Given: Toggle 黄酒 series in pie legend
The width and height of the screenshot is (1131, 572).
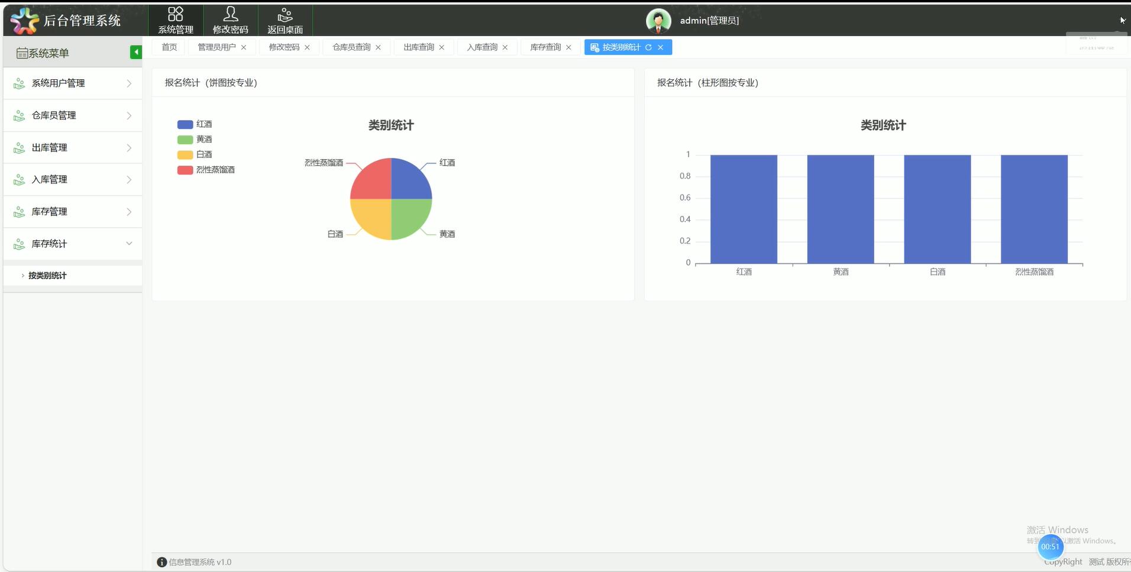Looking at the screenshot, I should (x=195, y=140).
